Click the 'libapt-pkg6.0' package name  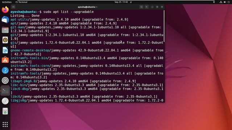tap(23, 81)
